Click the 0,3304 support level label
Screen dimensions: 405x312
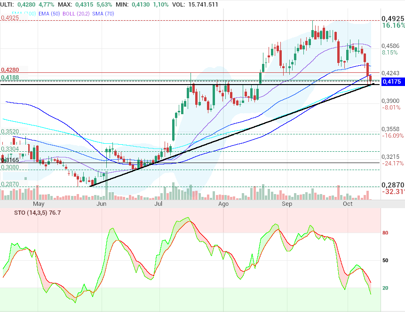pos(10,149)
